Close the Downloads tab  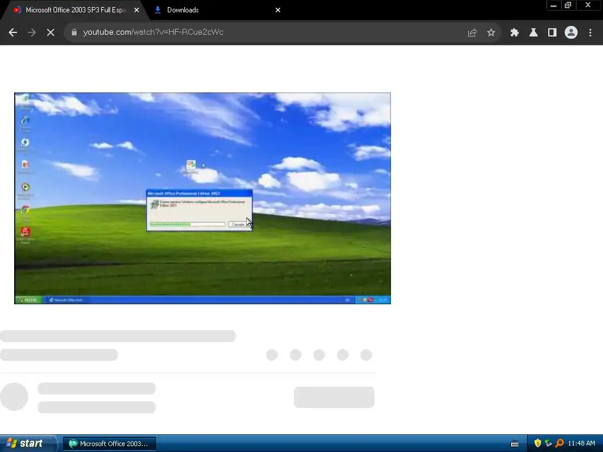click(278, 10)
